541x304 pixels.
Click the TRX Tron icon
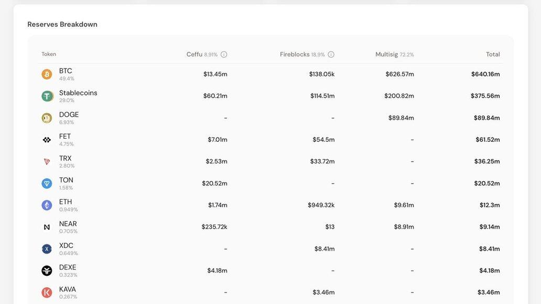(47, 162)
